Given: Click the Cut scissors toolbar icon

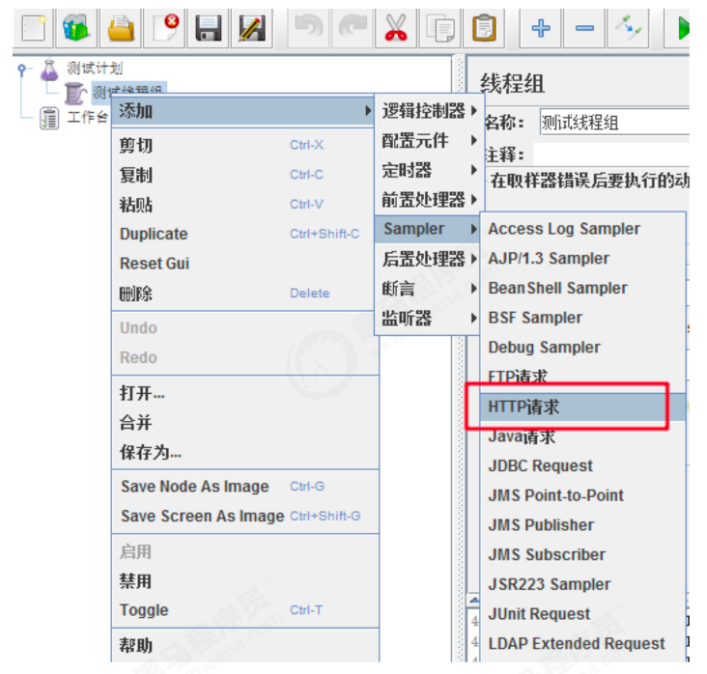Looking at the screenshot, I should pyautogui.click(x=395, y=28).
